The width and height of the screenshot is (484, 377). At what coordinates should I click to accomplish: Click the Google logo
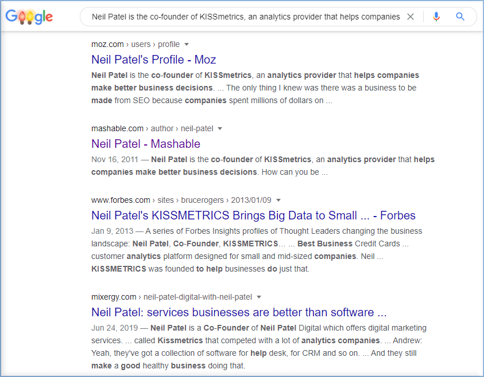point(29,17)
